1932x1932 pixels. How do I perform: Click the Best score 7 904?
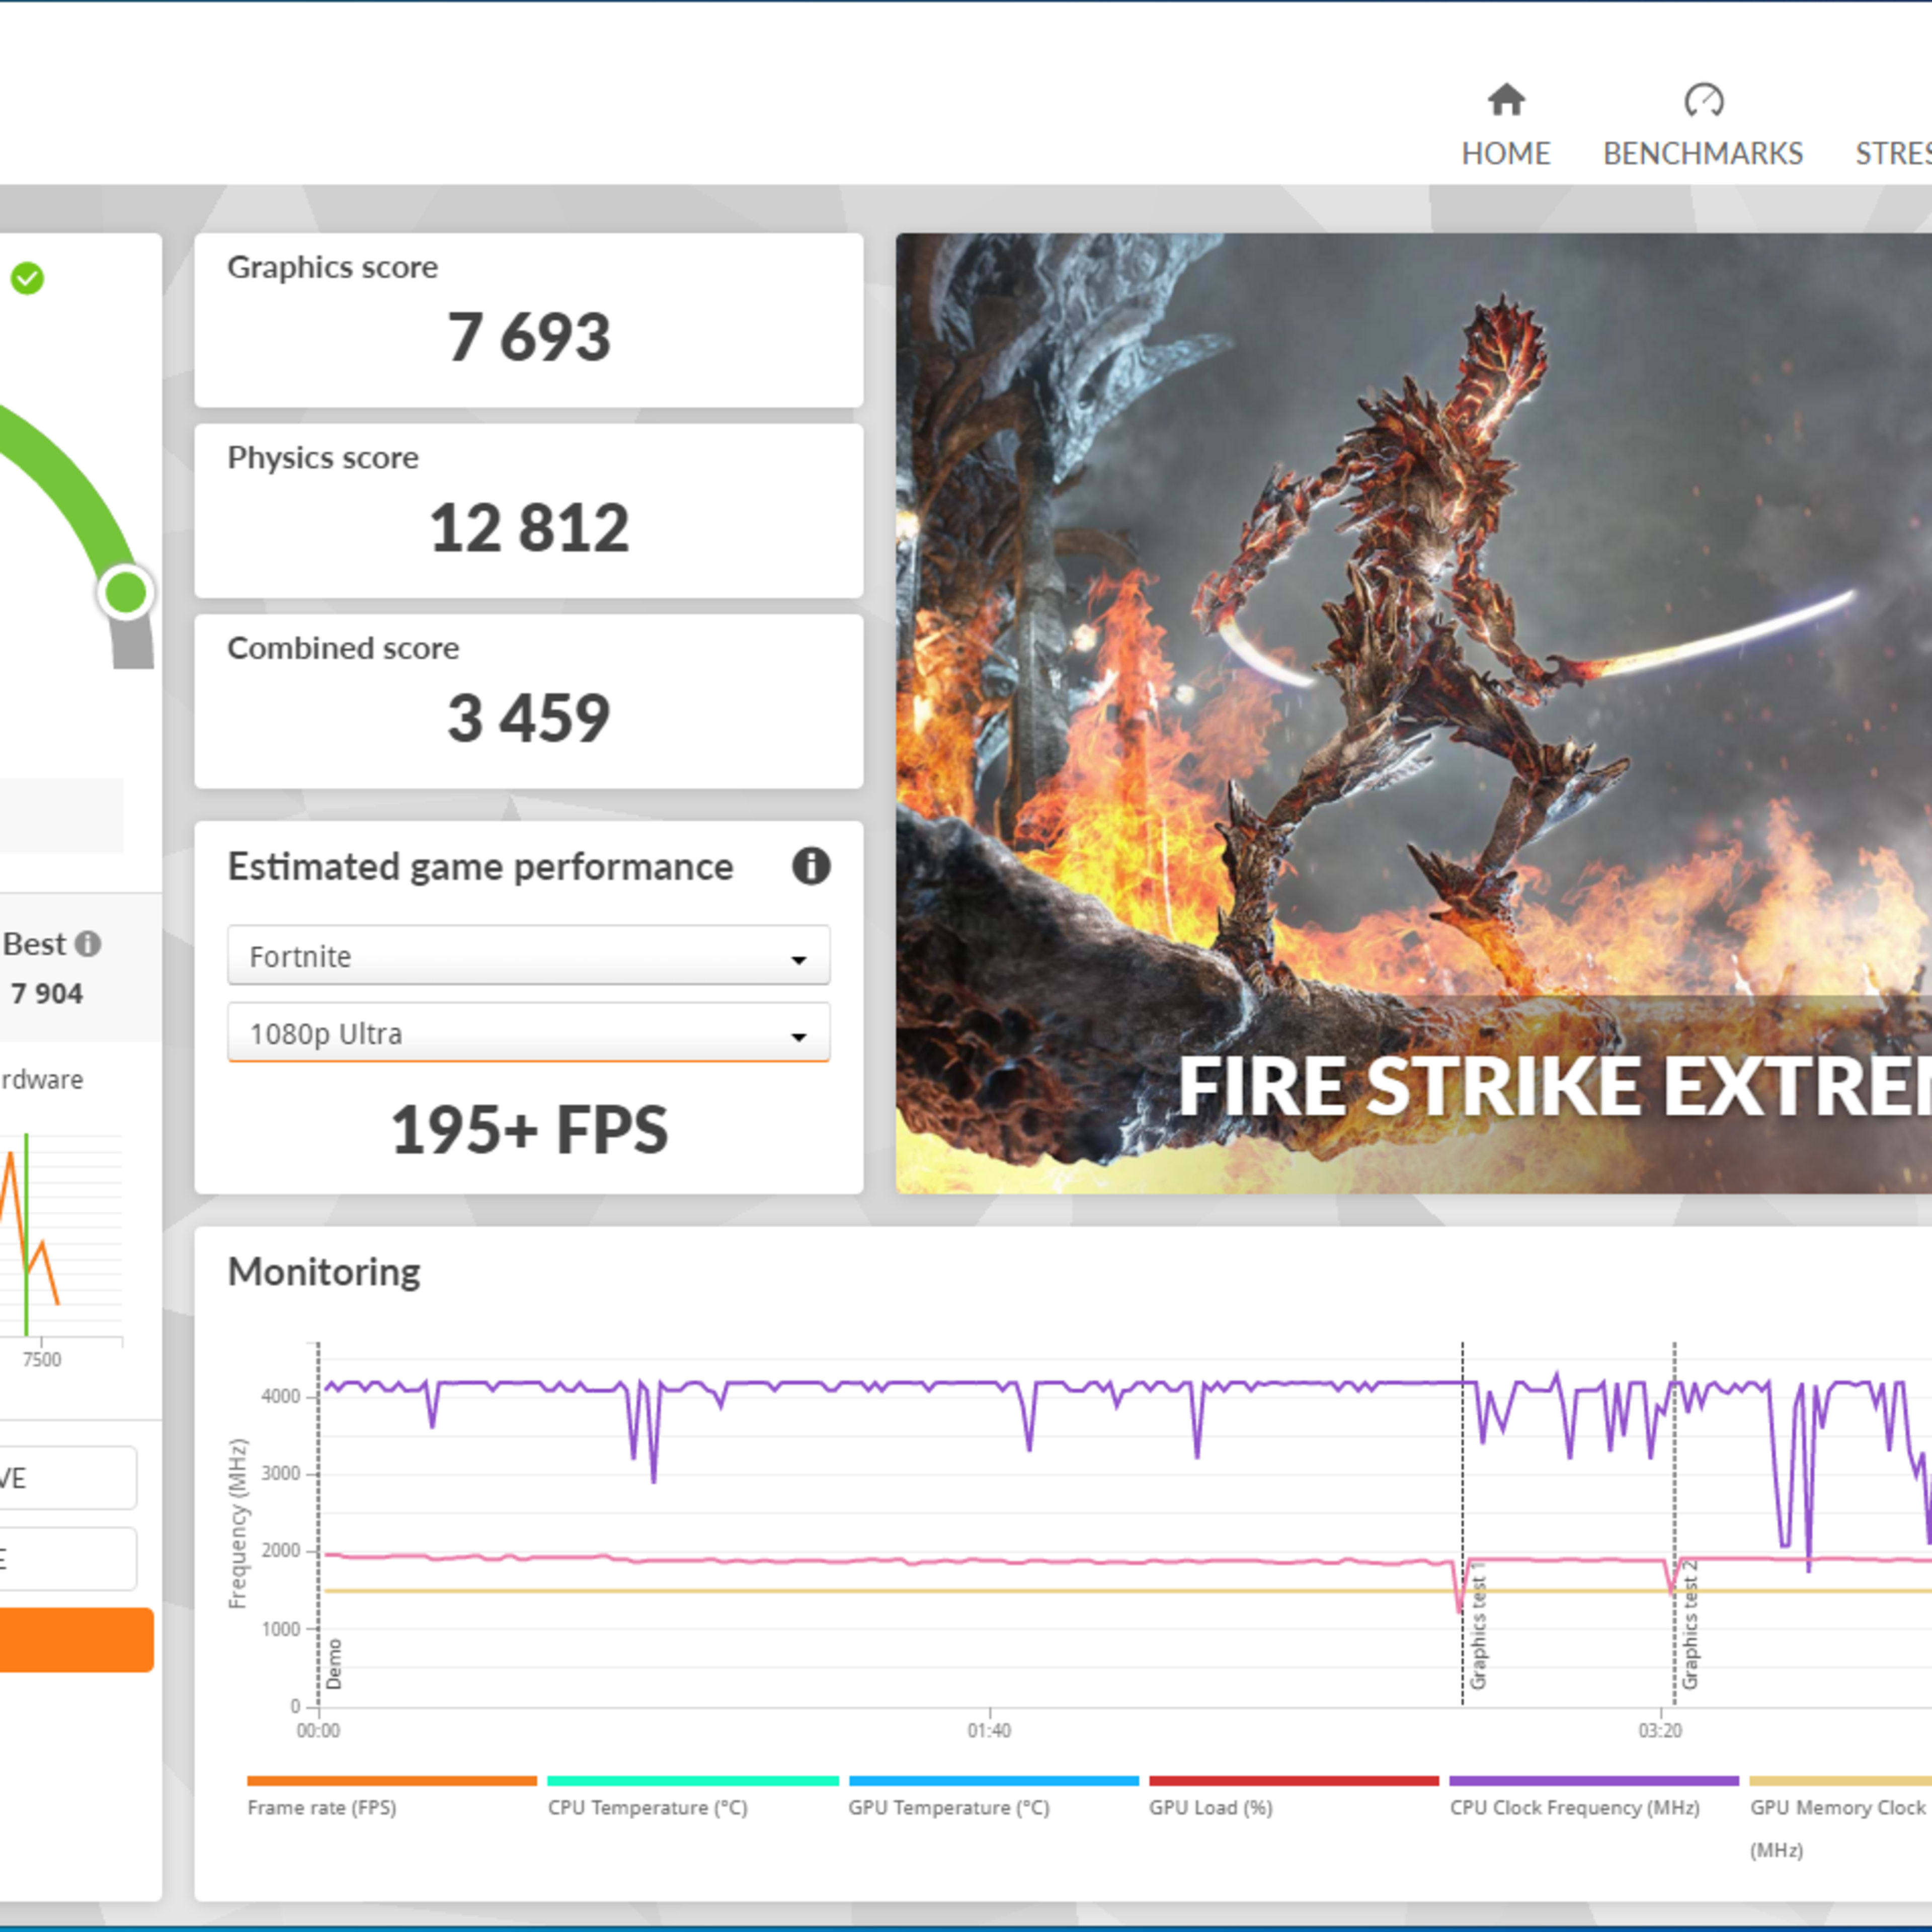[46, 993]
